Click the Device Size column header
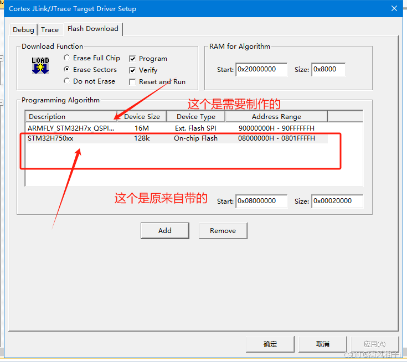 142,116
